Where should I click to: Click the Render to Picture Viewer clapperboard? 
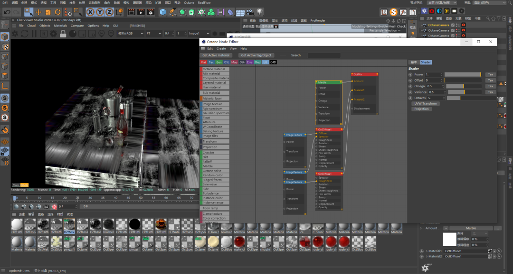141,12
